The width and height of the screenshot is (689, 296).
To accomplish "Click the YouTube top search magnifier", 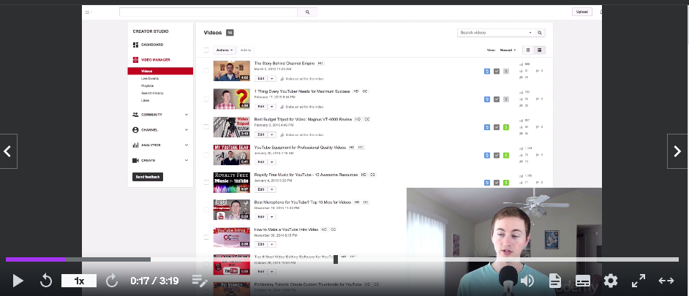I will 307,12.
